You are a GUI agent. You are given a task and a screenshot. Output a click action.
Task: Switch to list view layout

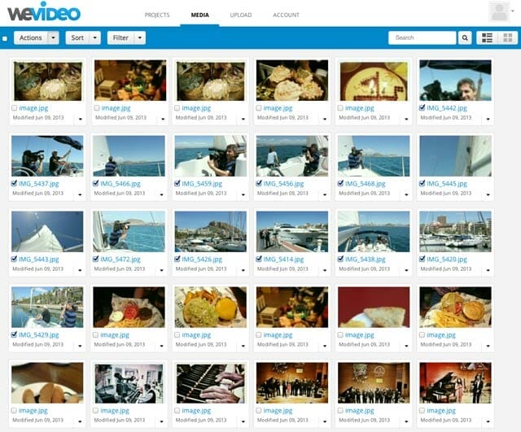pyautogui.click(x=488, y=37)
